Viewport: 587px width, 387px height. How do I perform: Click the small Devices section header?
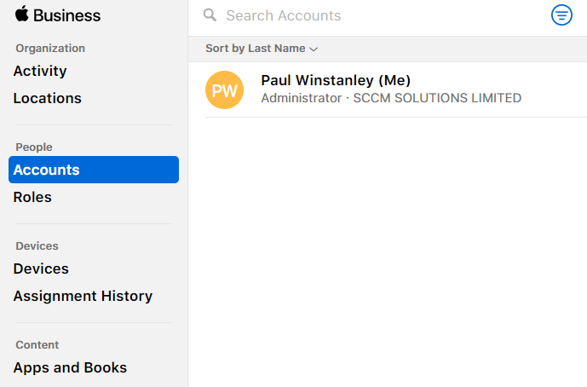[37, 246]
